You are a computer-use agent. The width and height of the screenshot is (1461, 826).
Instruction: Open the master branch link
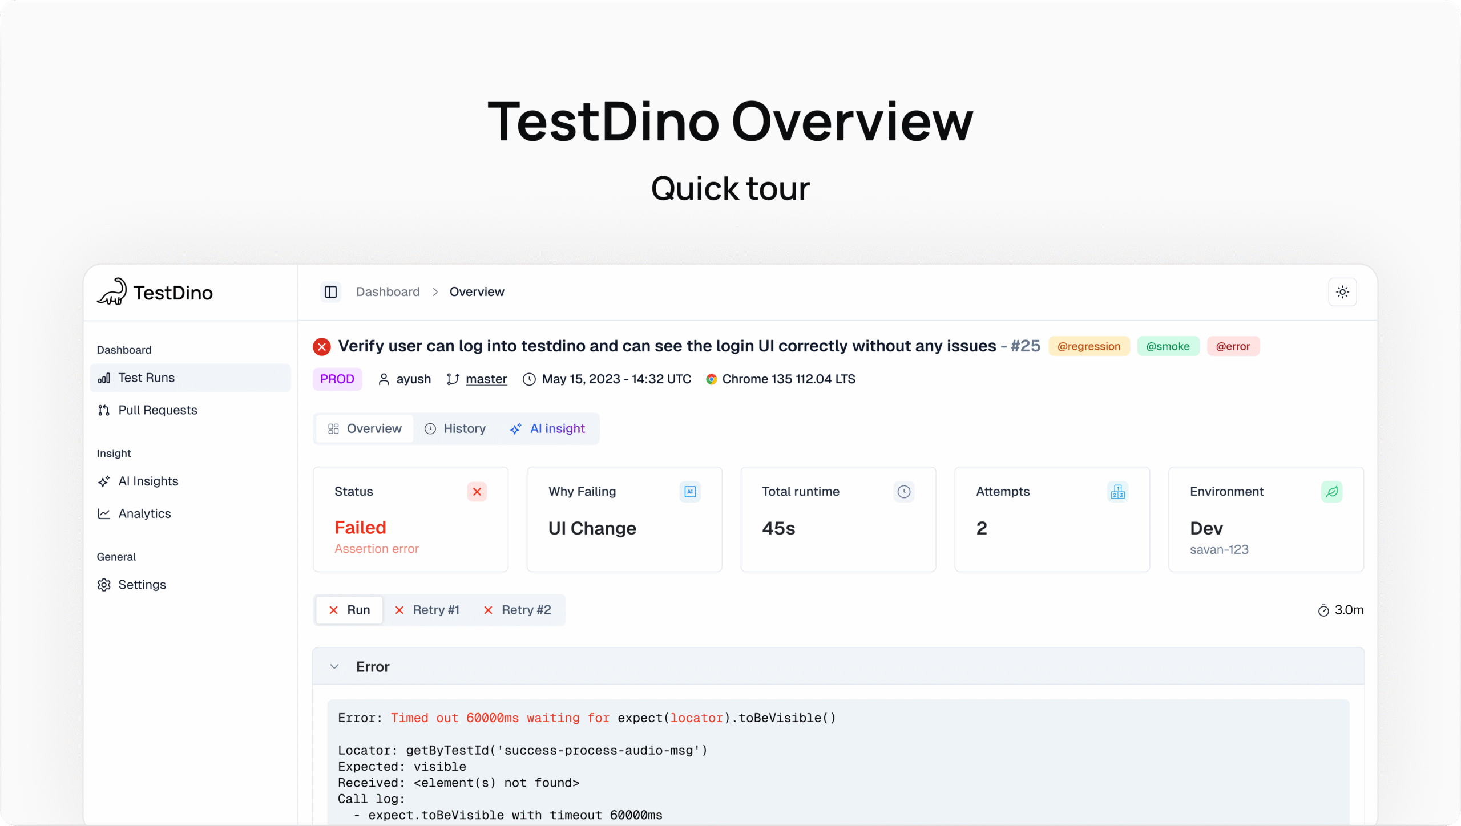485,379
